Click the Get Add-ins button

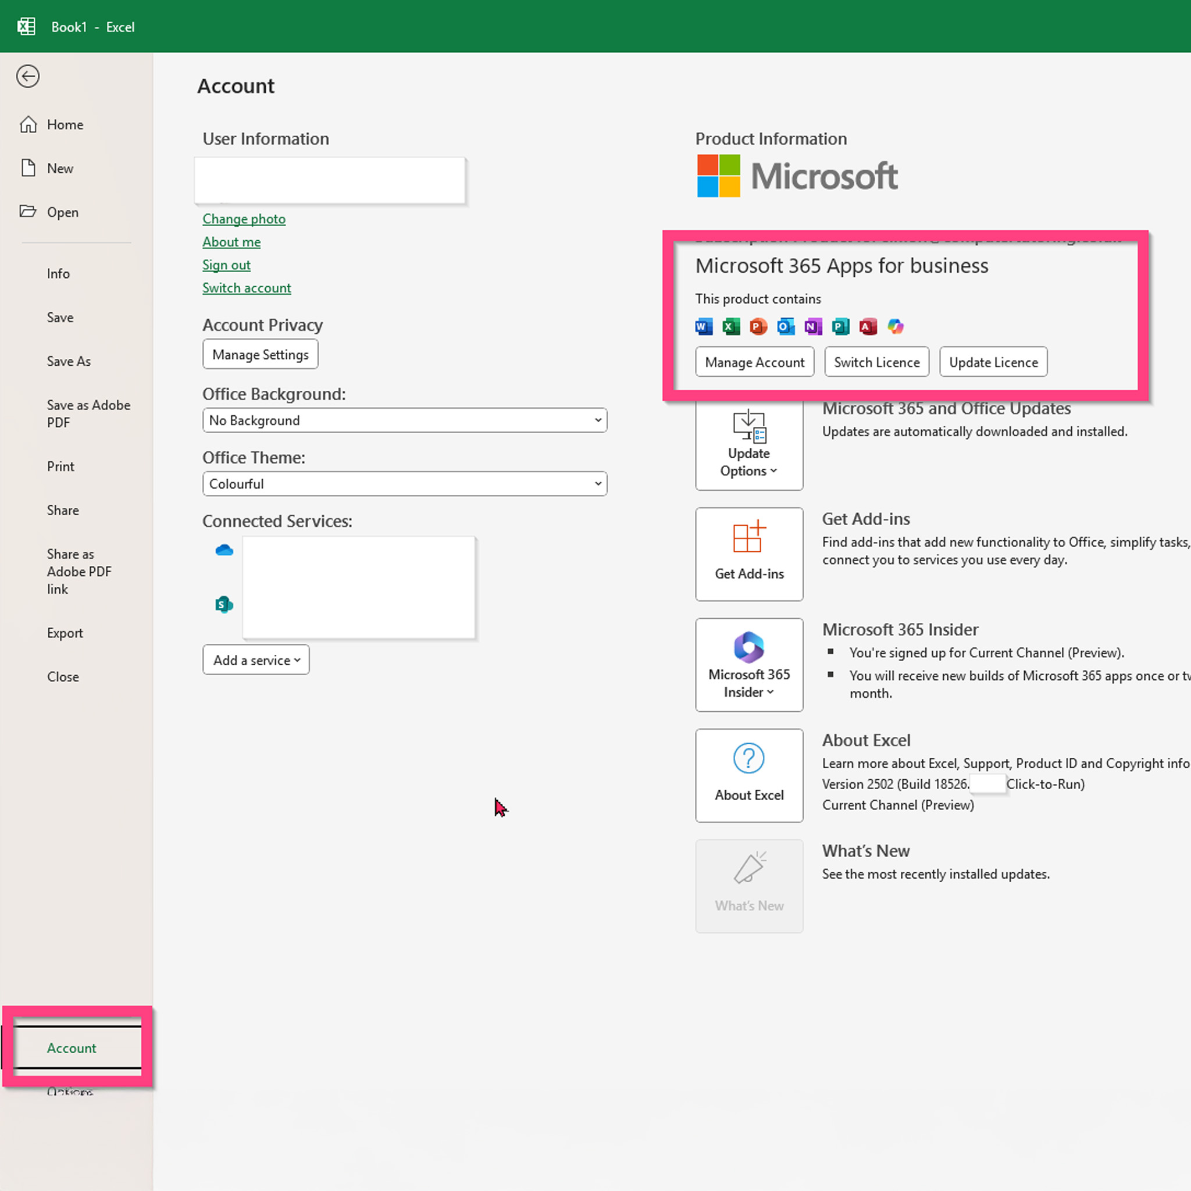tap(749, 554)
